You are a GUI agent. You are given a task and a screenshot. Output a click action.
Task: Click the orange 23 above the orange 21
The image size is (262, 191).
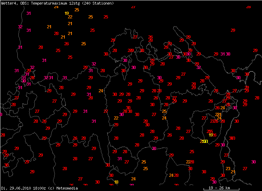[228, 168]
